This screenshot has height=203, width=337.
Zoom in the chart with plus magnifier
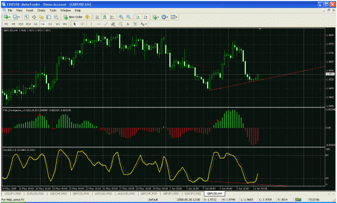121,17
